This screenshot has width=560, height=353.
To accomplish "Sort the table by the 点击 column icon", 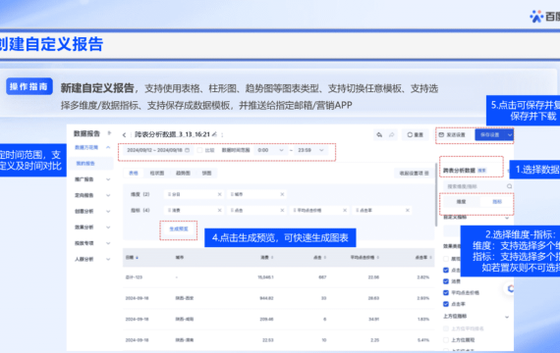I will [325, 258].
